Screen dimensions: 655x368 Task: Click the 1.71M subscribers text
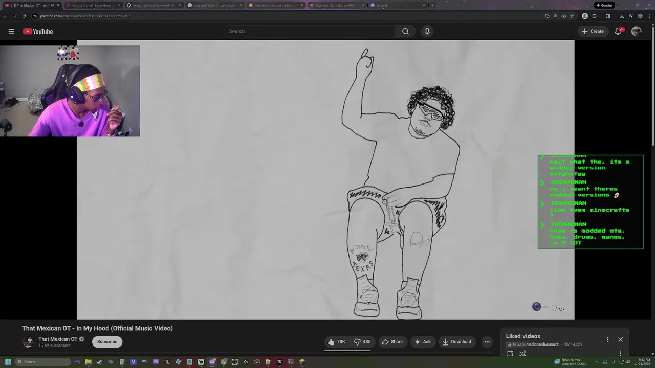(54, 346)
